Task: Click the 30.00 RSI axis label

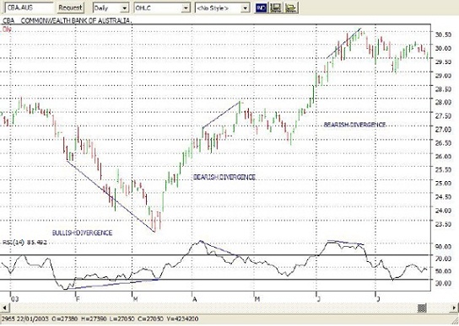Action: click(443, 283)
